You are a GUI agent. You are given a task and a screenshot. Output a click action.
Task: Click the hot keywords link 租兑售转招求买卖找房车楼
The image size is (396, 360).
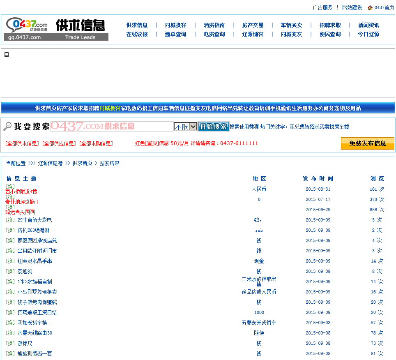click(320, 127)
